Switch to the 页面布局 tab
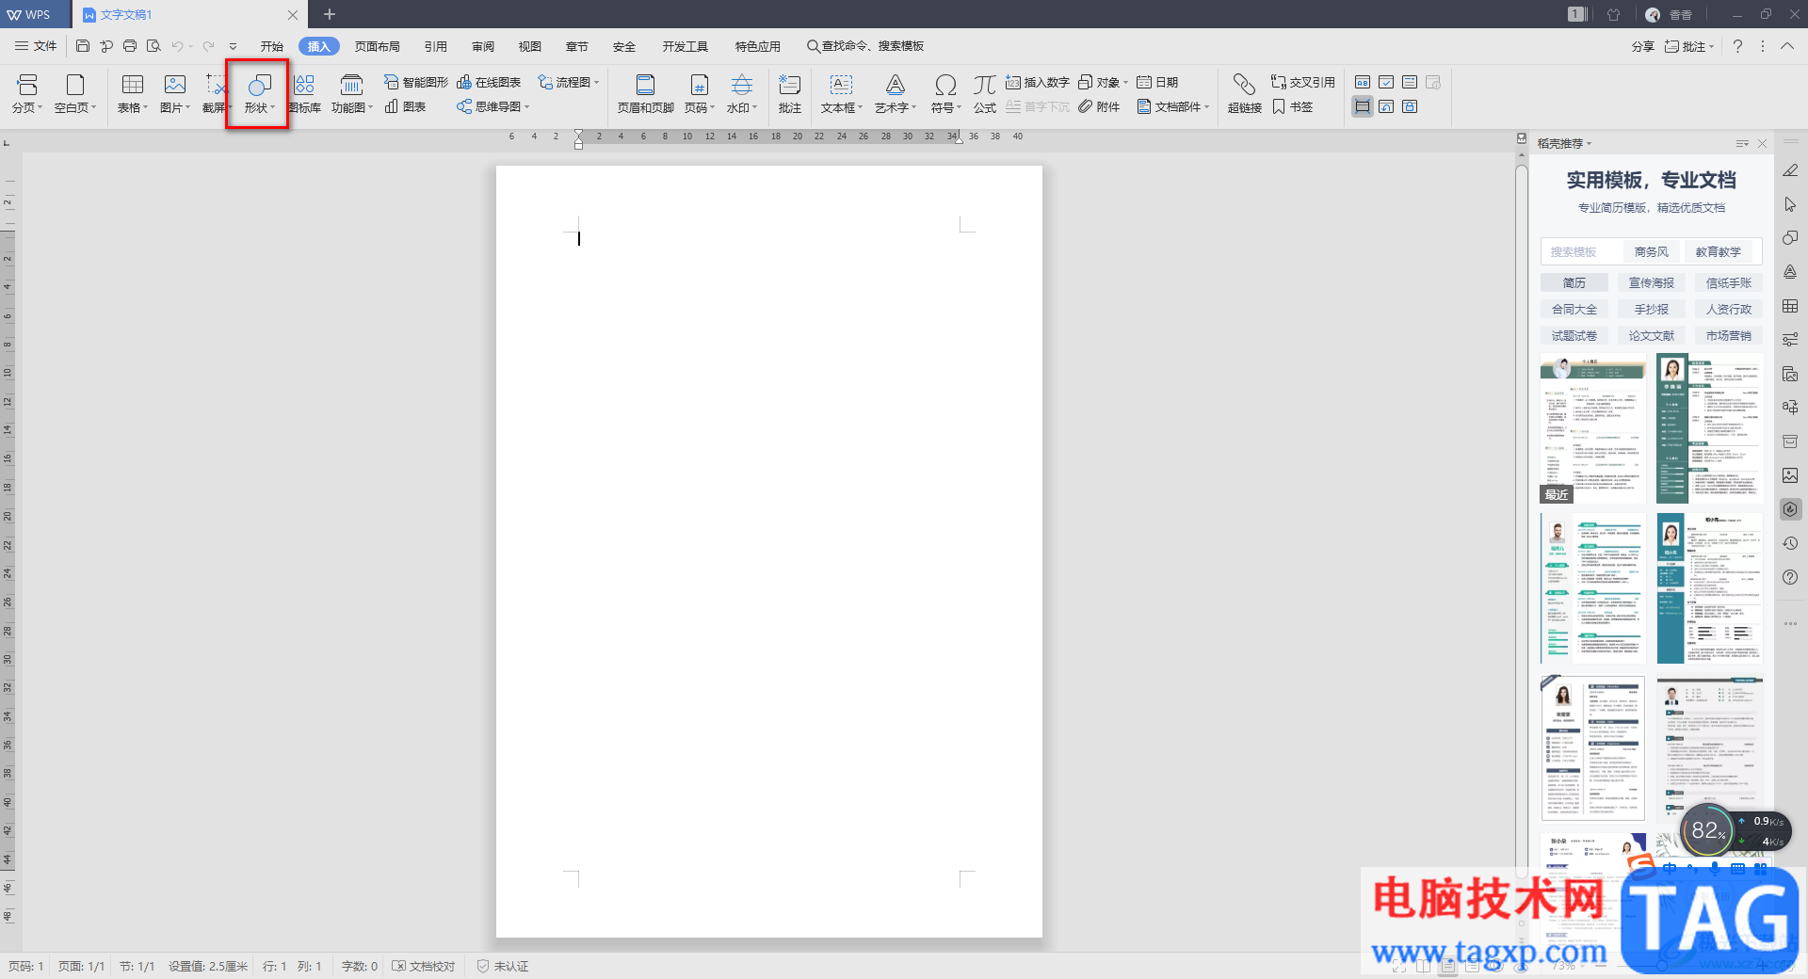Screen dimensions: 1808x979 point(377,46)
